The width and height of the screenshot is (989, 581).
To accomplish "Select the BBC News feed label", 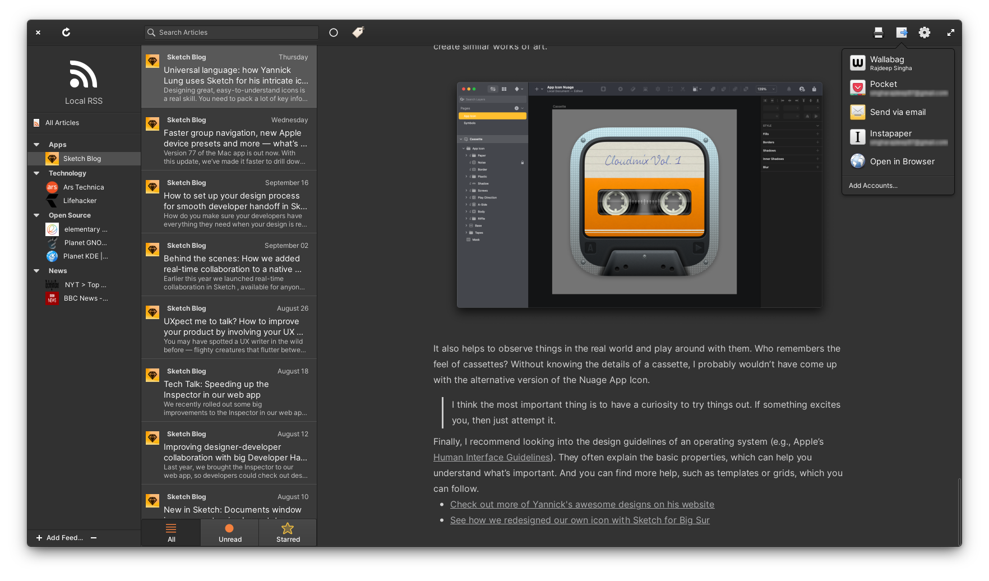I will pos(86,298).
